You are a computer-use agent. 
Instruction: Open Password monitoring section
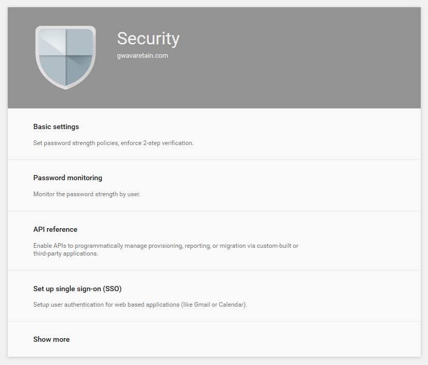click(68, 178)
